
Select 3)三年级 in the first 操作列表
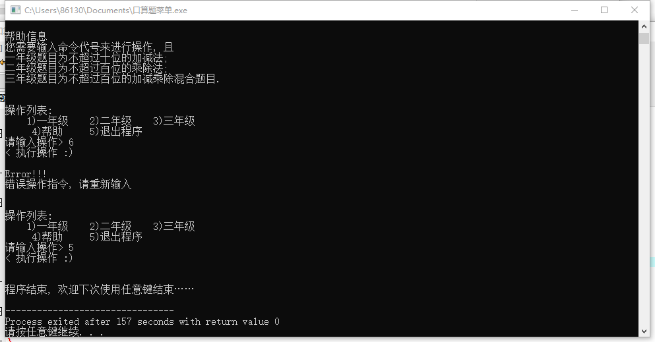173,121
